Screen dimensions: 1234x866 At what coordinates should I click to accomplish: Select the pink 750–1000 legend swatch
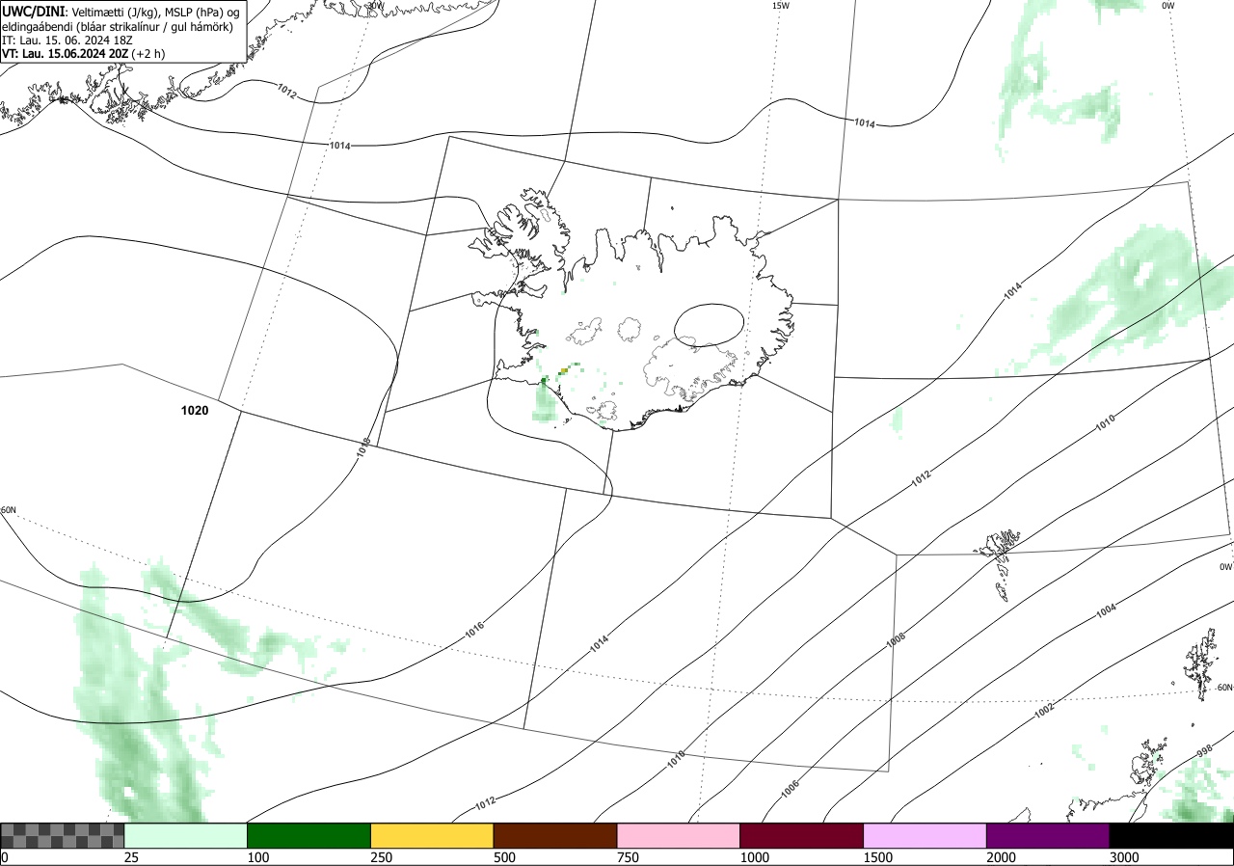click(x=678, y=835)
